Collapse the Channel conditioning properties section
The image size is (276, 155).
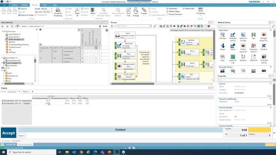(x=271, y=99)
